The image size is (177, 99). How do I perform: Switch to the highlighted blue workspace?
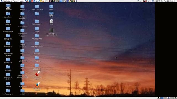162,98
